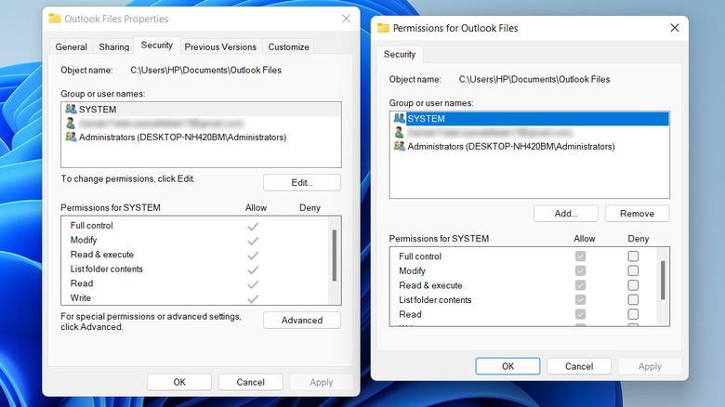Image resolution: width=725 pixels, height=407 pixels.
Task: Select blurred user entry in Properties window
Action: [201, 123]
